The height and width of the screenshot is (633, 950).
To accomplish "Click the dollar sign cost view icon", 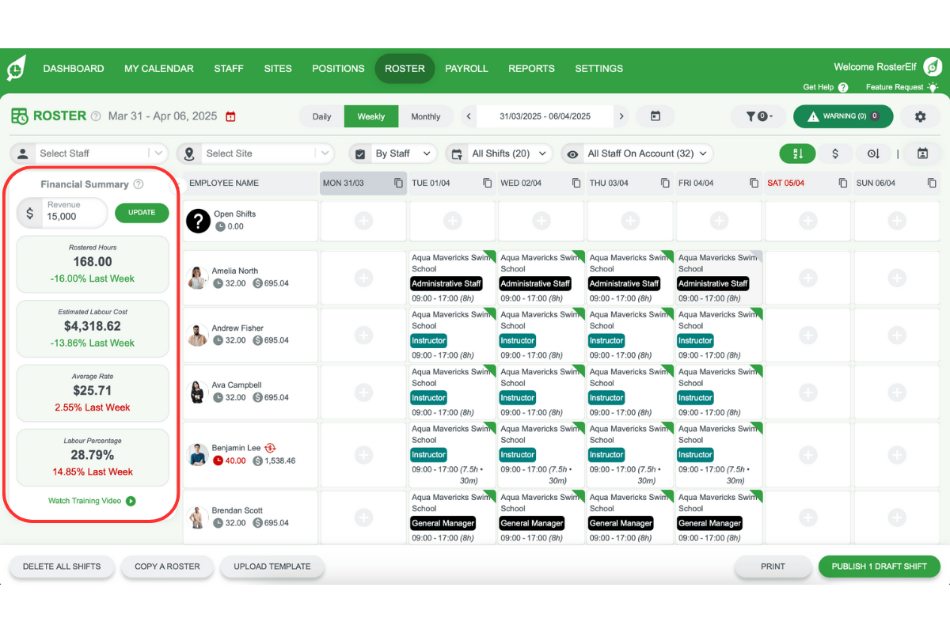I will pyautogui.click(x=834, y=154).
